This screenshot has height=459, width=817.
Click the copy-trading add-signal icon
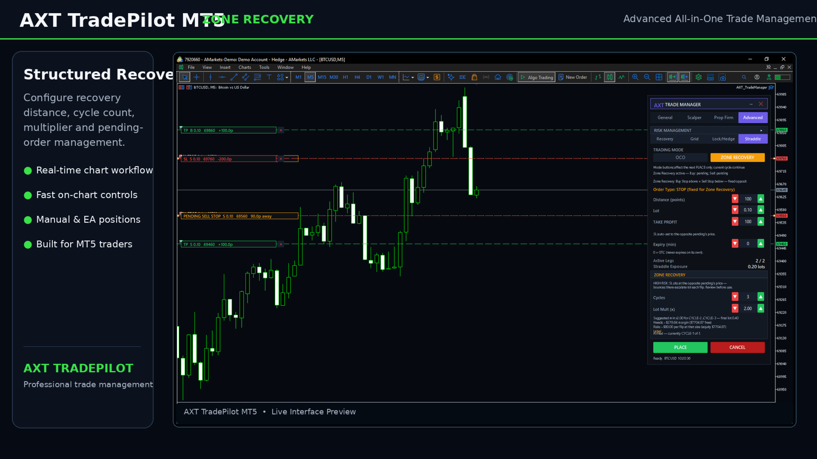(510, 77)
